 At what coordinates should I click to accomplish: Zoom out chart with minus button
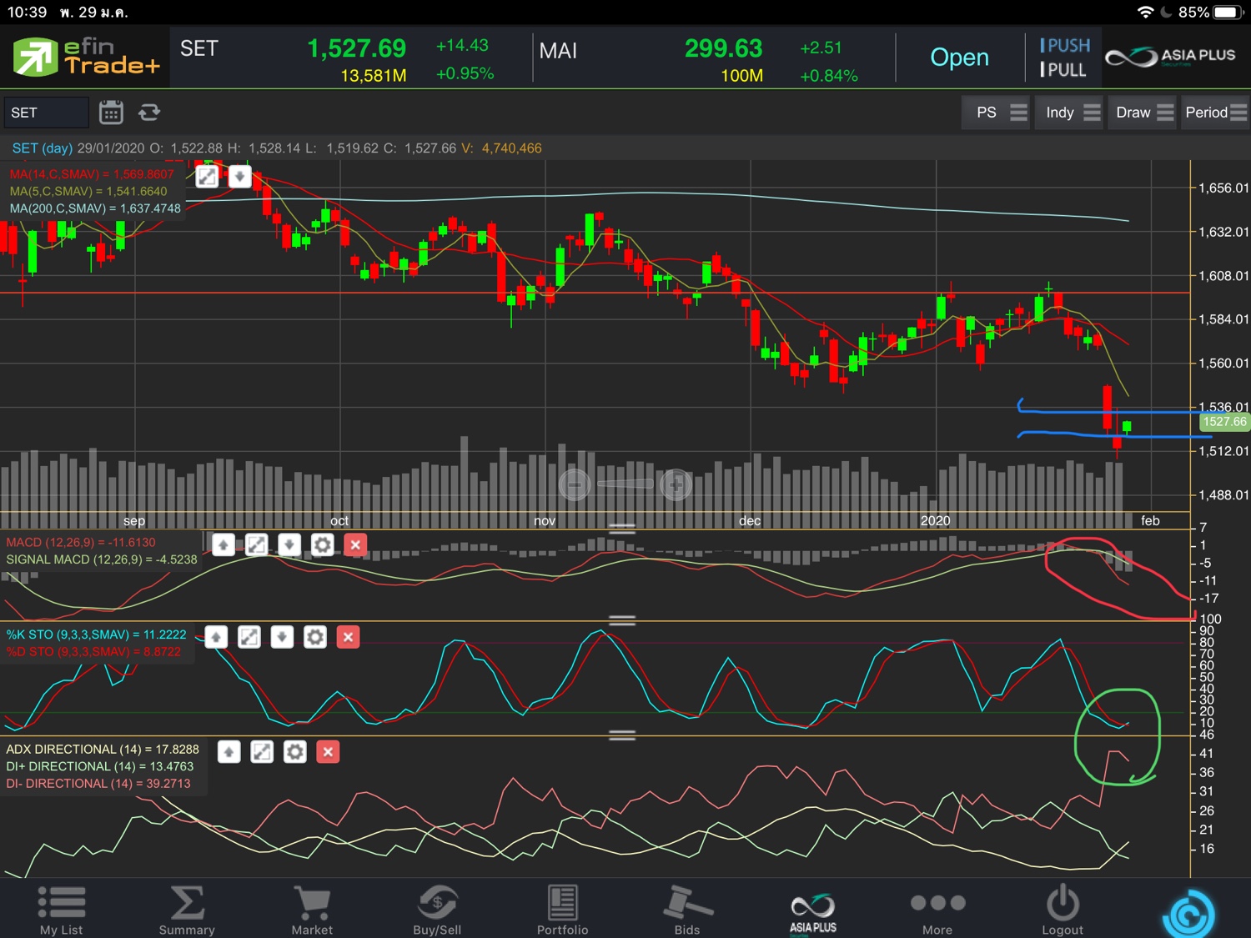tap(575, 484)
